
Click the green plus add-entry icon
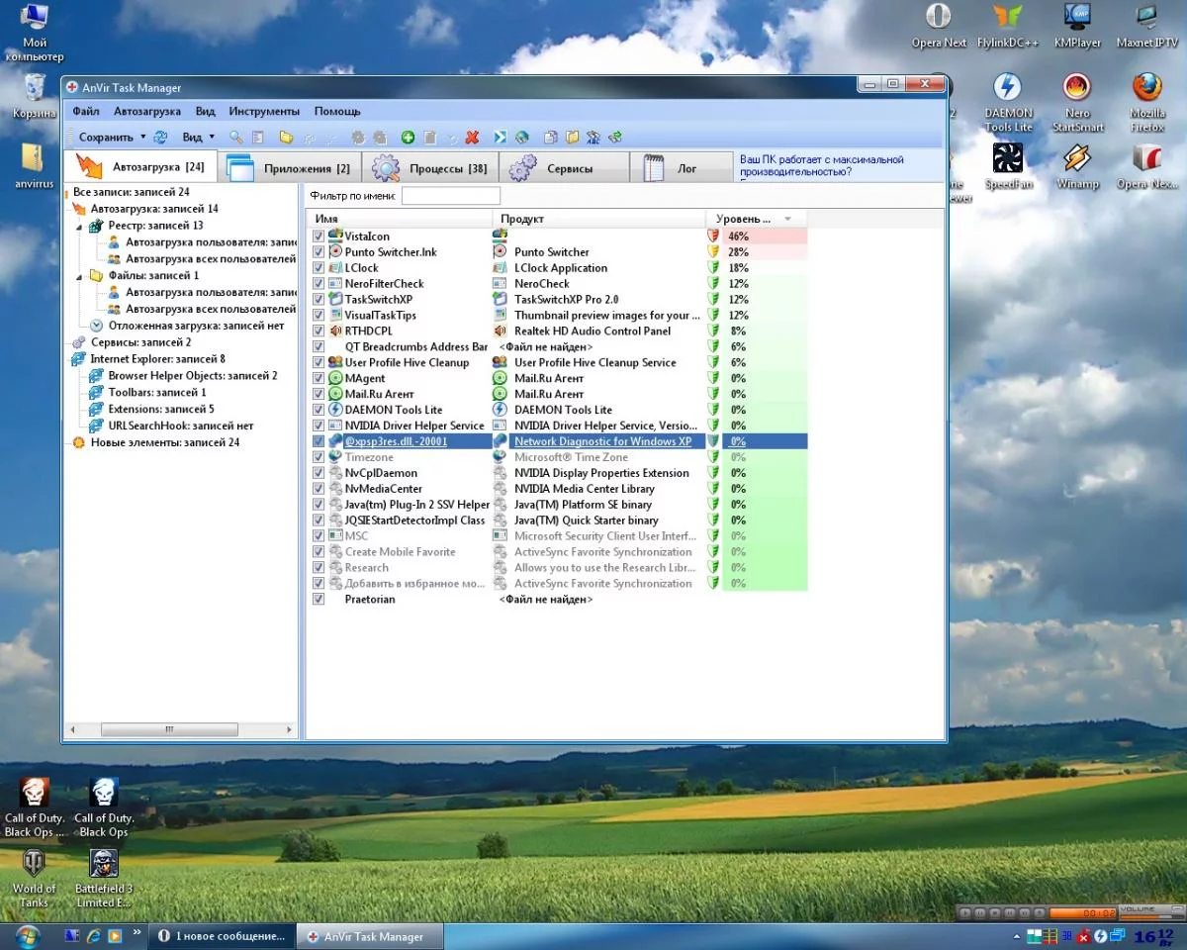408,138
